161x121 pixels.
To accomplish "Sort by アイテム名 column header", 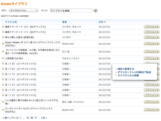I will click(11, 22).
